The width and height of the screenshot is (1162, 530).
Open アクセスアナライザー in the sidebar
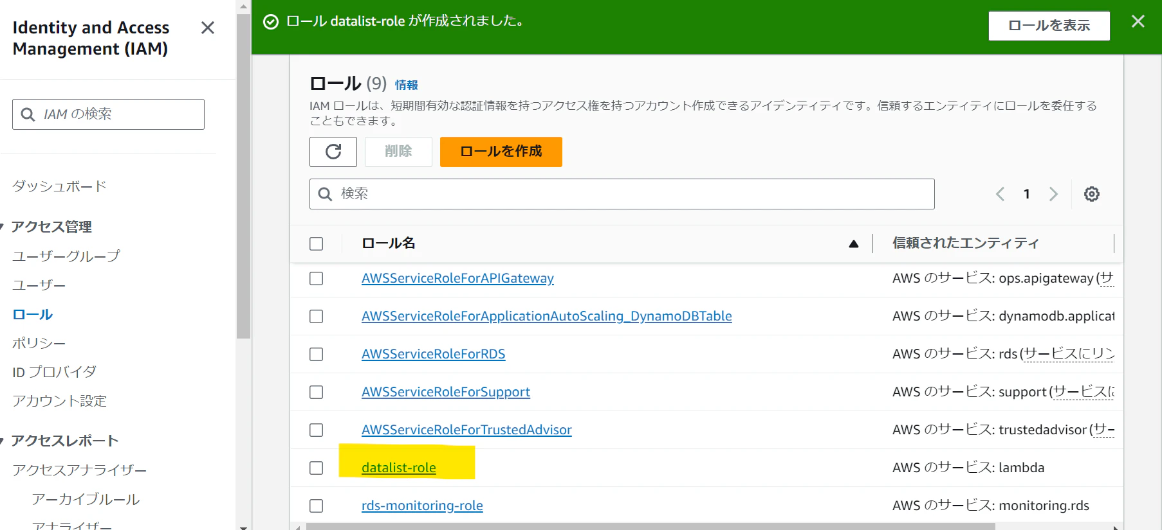(79, 470)
